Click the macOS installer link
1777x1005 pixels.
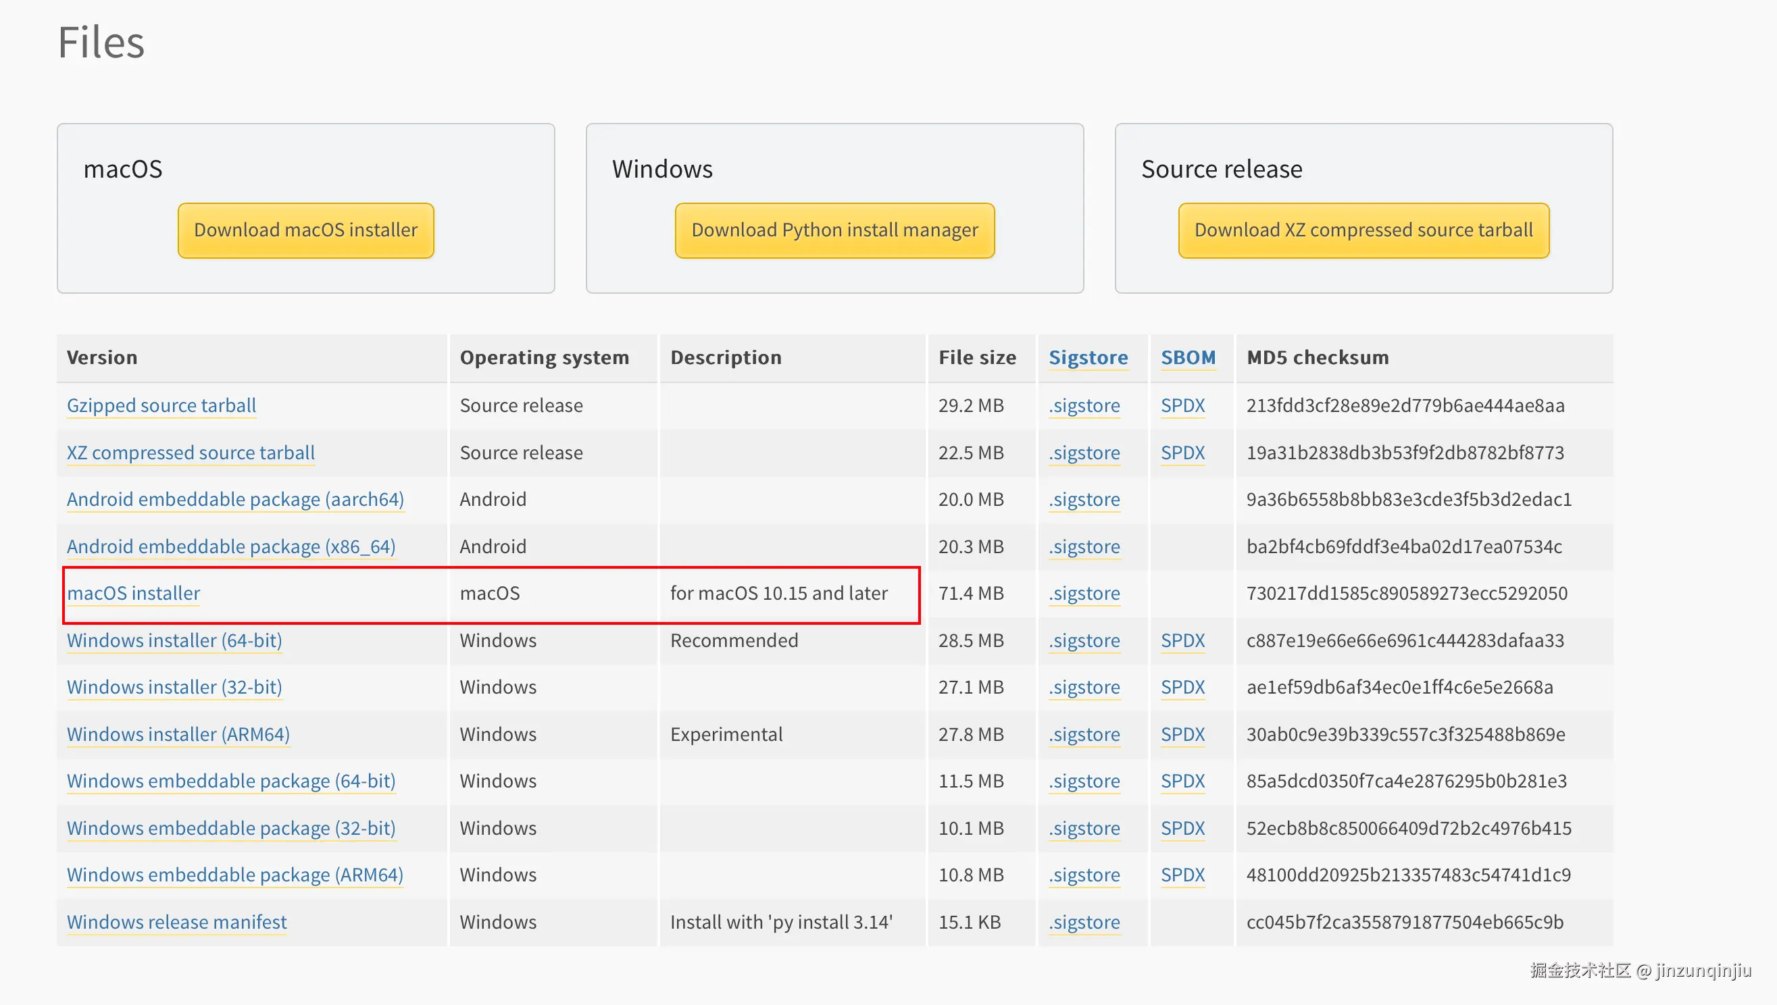(133, 593)
